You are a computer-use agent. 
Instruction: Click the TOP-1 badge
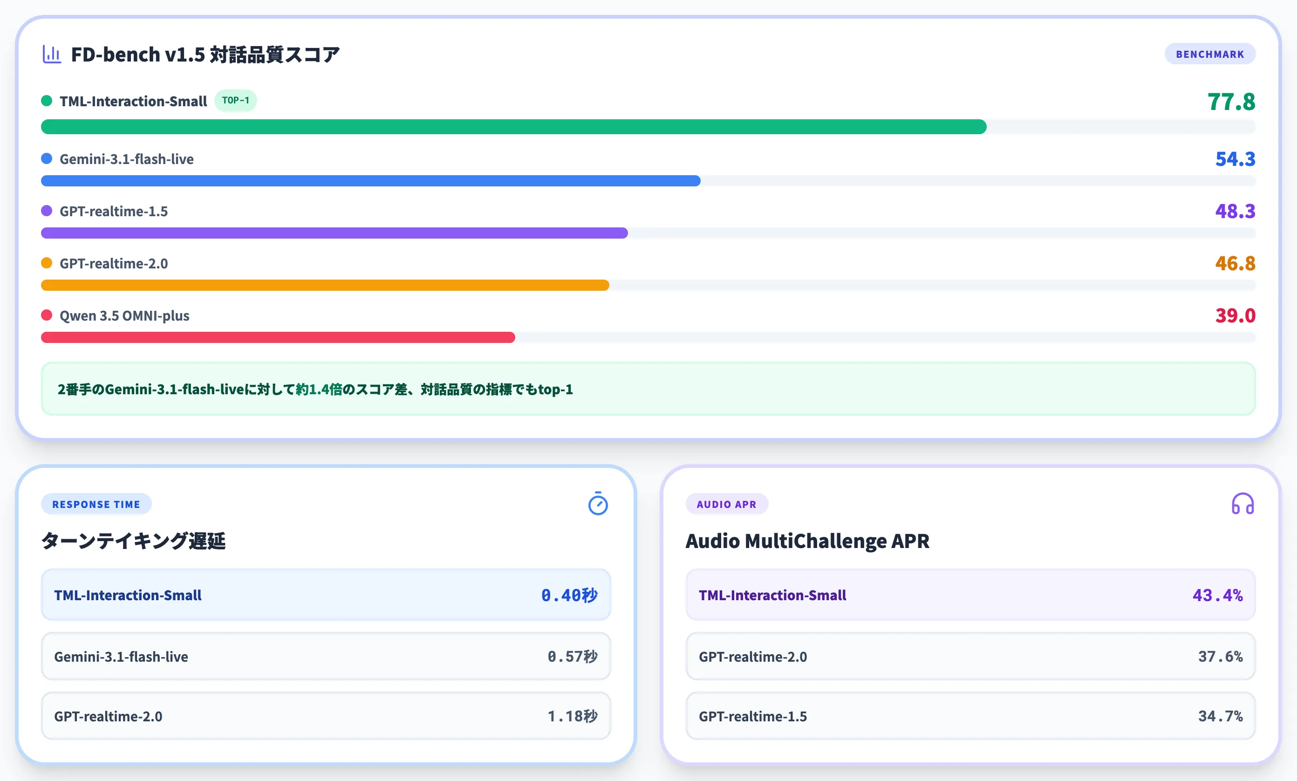pyautogui.click(x=235, y=101)
